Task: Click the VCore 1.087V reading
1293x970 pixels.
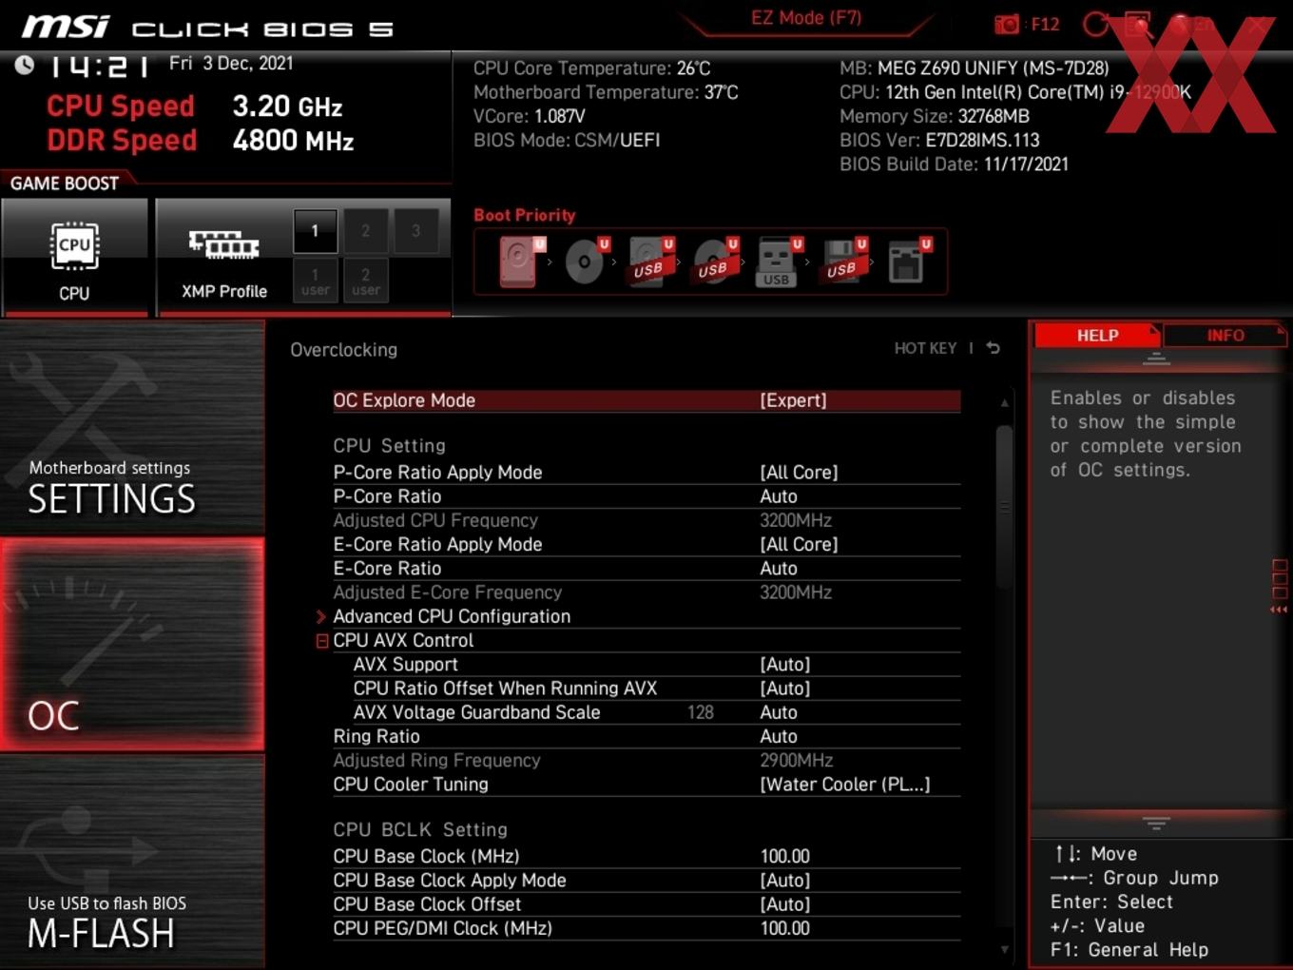Action: (530, 116)
